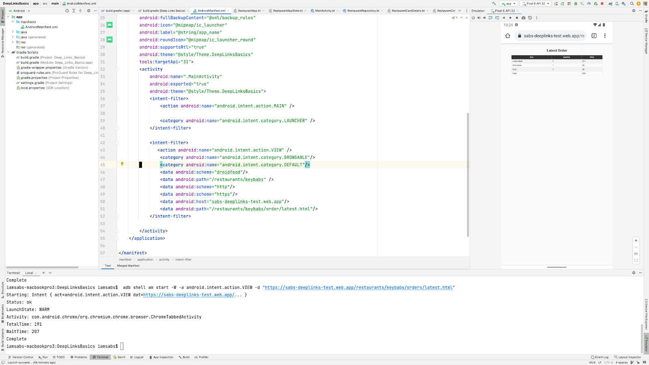649x365 pixels.
Task: Open the Pixel 6 API 32 device dropdown
Action: [x=535, y=4]
